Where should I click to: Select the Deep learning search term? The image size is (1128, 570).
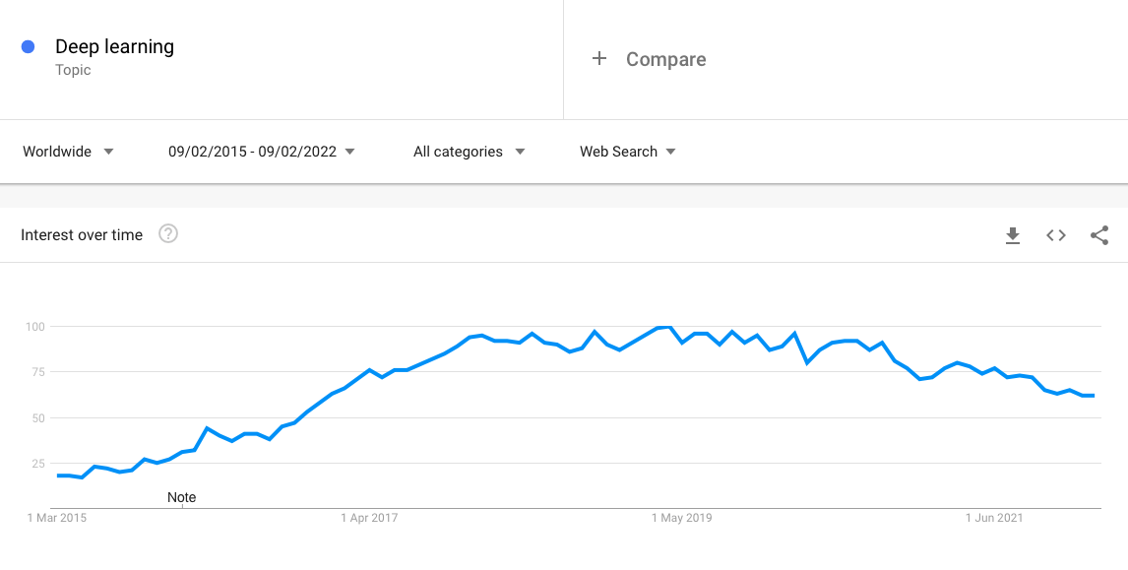(x=114, y=46)
